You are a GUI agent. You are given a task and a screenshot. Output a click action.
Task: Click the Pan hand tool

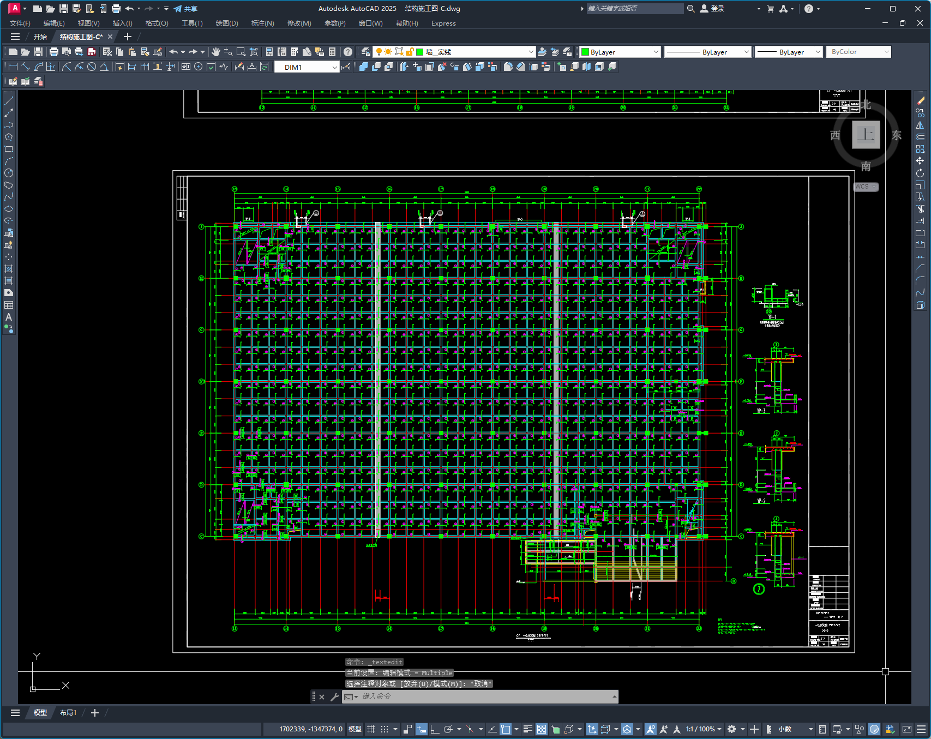pyautogui.click(x=216, y=52)
